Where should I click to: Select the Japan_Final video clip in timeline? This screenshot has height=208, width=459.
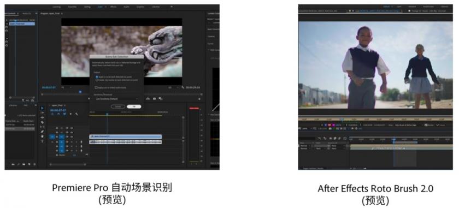coord(125,136)
